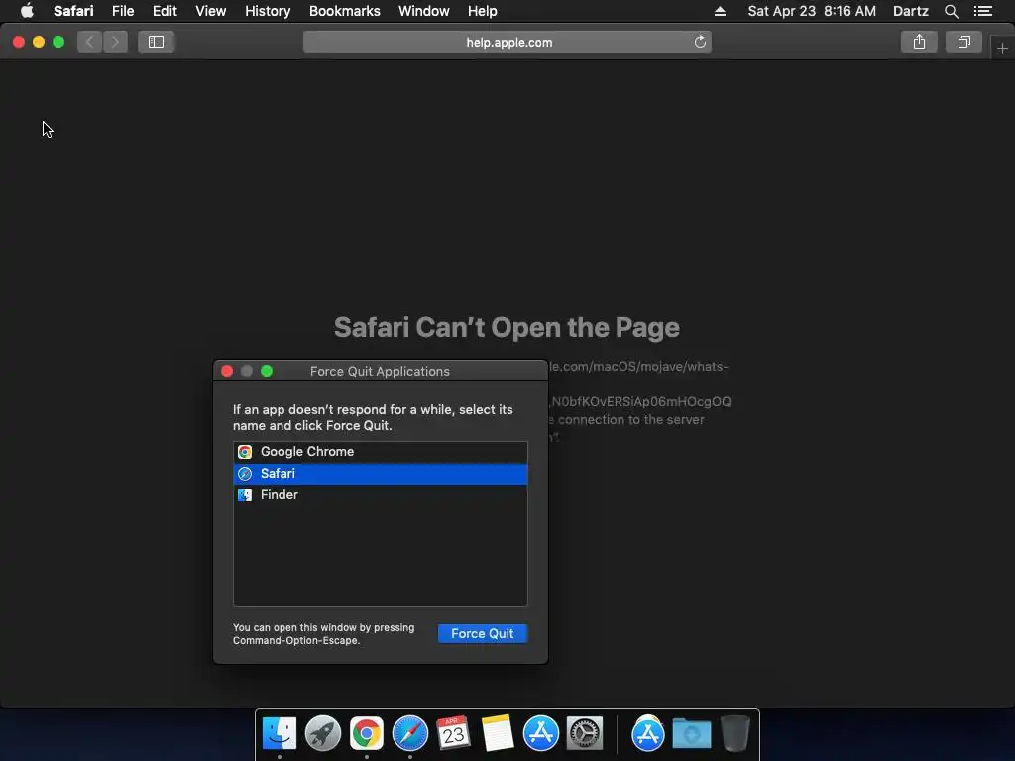This screenshot has height=761, width=1015.
Task: Reload the page with refresh icon
Action: click(x=700, y=42)
